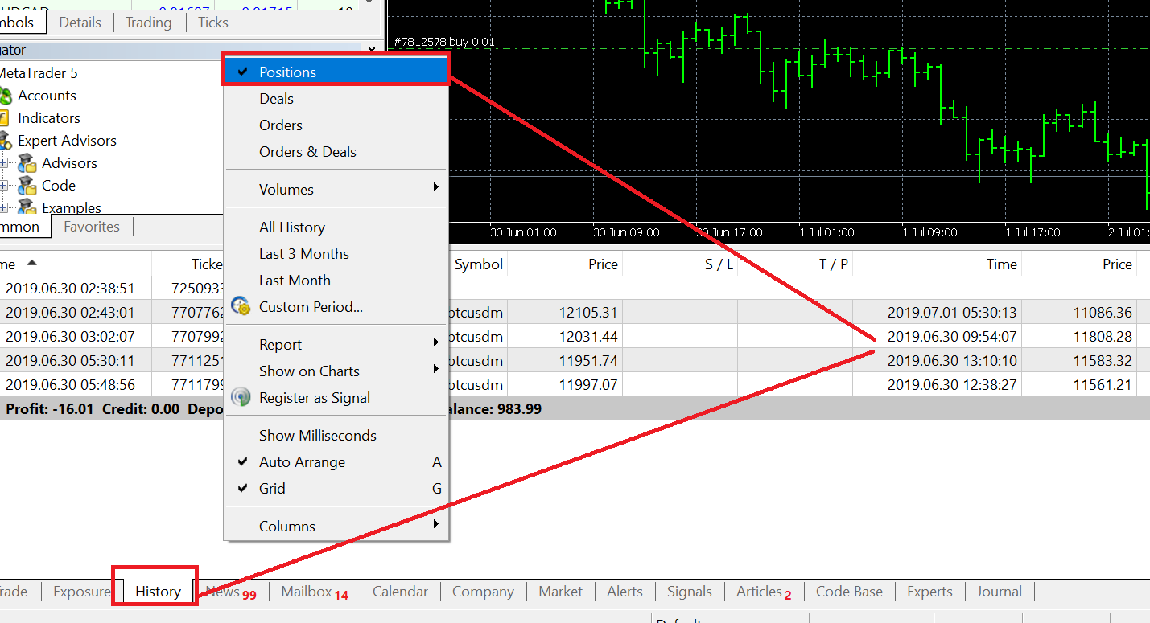Switch to Details tab in Market Watch
This screenshot has width=1150, height=623.
tap(80, 23)
